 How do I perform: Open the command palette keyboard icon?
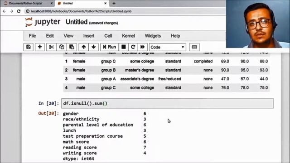click(x=194, y=47)
